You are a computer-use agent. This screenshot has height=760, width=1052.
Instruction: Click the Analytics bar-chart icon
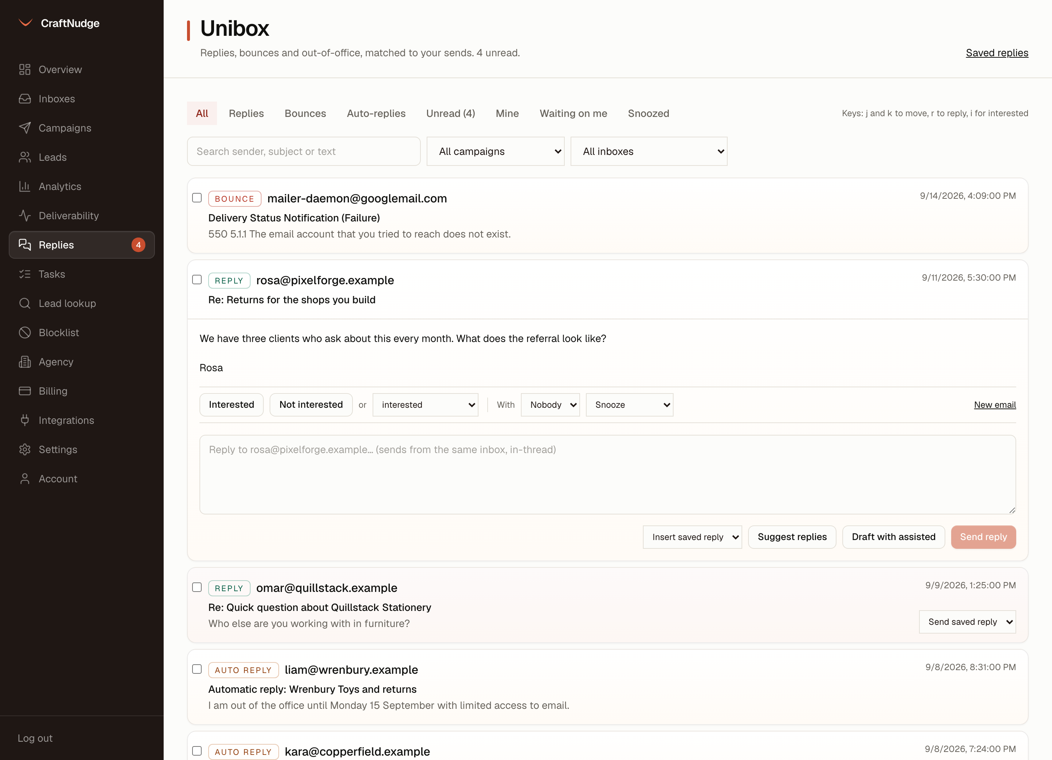click(24, 186)
